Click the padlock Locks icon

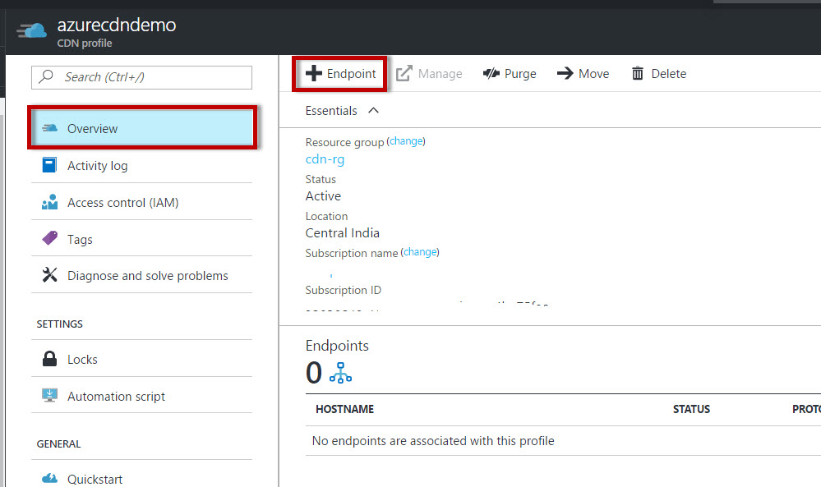coord(50,358)
